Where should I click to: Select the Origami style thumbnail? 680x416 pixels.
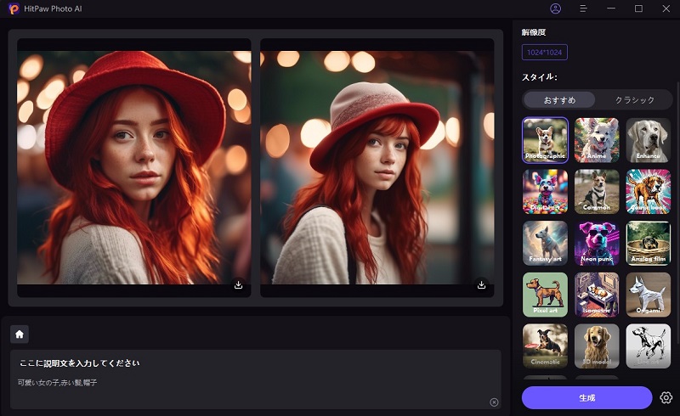coord(648,294)
